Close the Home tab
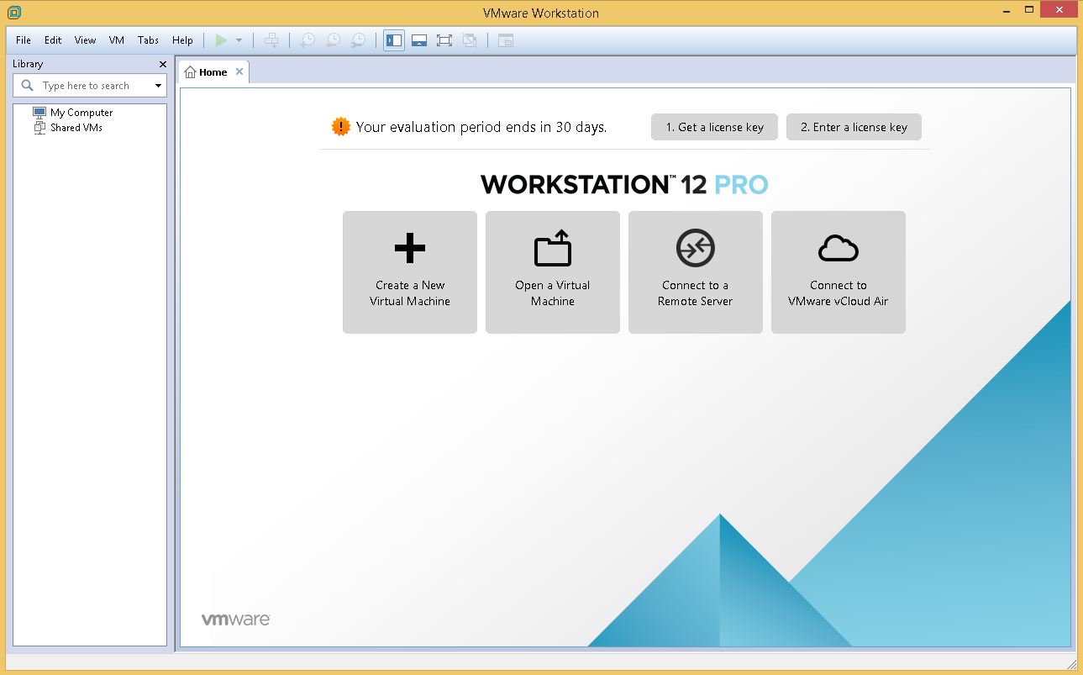 pos(239,72)
